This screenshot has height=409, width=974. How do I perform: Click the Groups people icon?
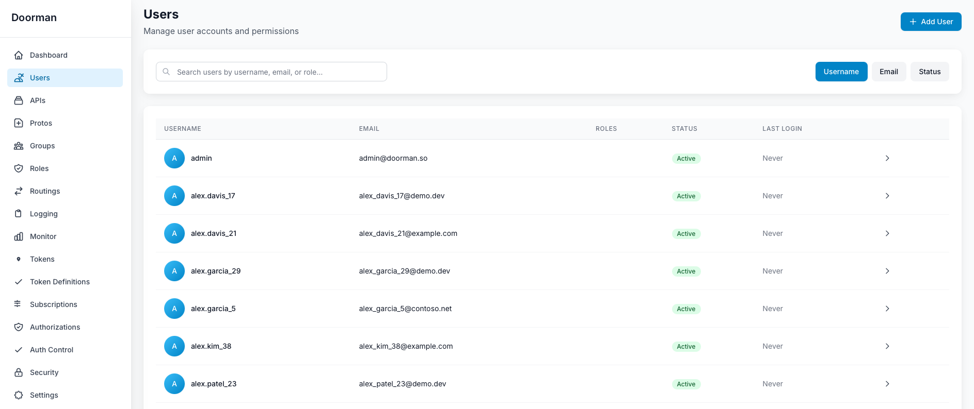[x=19, y=146]
